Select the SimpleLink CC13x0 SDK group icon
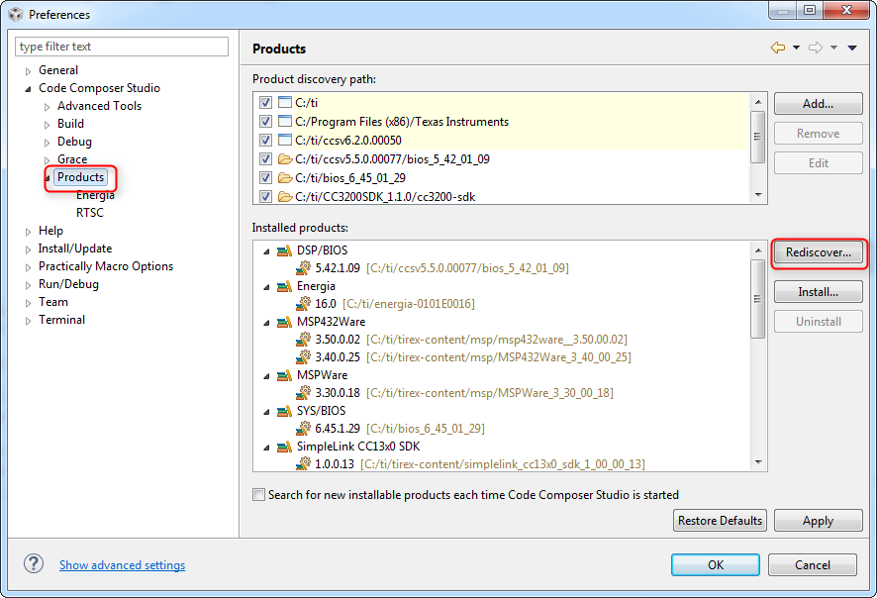Viewport: 877px width, 598px height. [285, 447]
